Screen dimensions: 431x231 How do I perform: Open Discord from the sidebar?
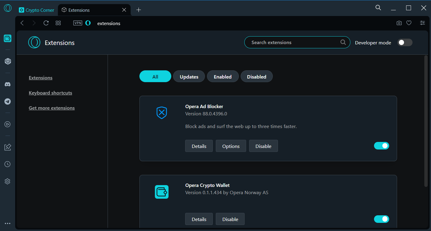(8, 84)
